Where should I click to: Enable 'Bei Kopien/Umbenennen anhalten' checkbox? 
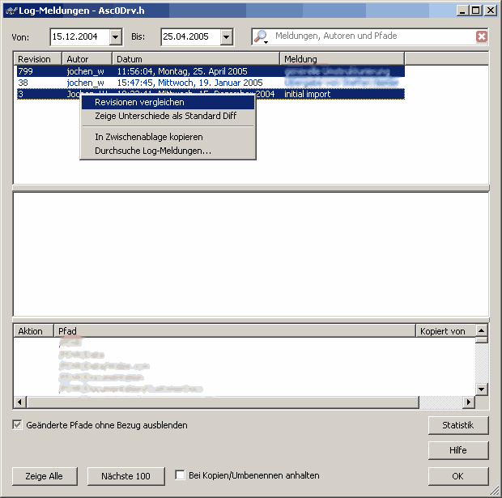pos(180,475)
